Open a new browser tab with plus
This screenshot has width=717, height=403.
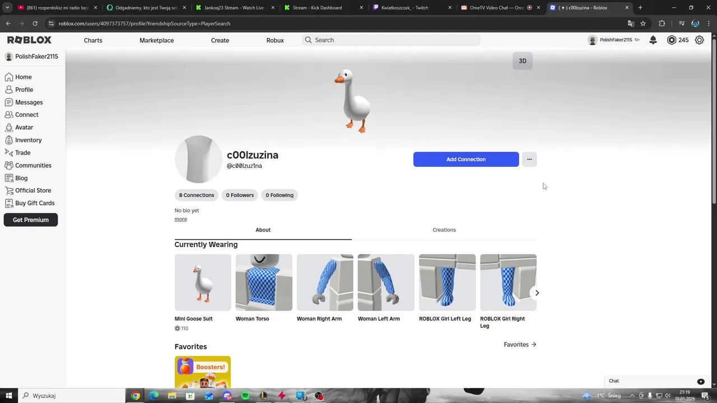click(x=640, y=8)
